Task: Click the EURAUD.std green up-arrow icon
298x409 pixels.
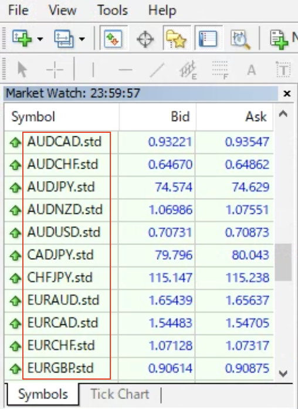Action: [x=15, y=301]
